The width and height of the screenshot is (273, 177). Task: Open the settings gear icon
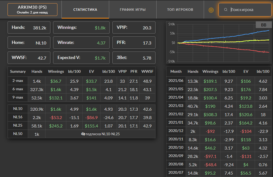[211, 10]
